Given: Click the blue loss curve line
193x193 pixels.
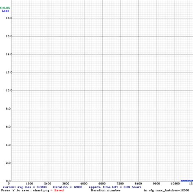Looking at the screenshot, I should click(187, 181).
